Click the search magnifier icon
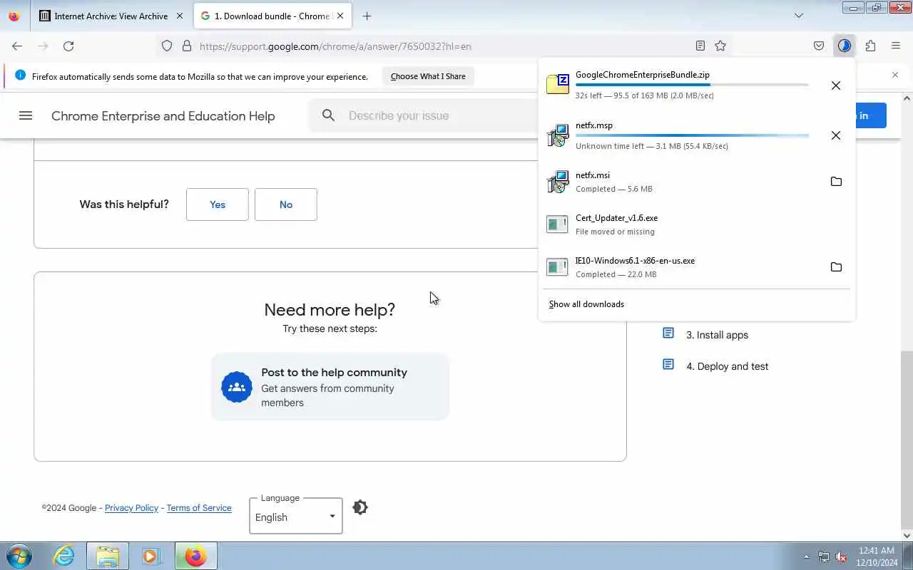913x570 pixels. [328, 115]
